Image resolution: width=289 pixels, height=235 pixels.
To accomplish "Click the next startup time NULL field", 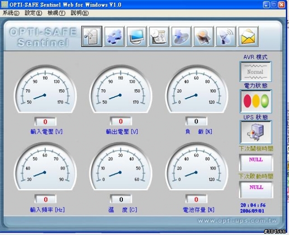I will pyautogui.click(x=256, y=190).
